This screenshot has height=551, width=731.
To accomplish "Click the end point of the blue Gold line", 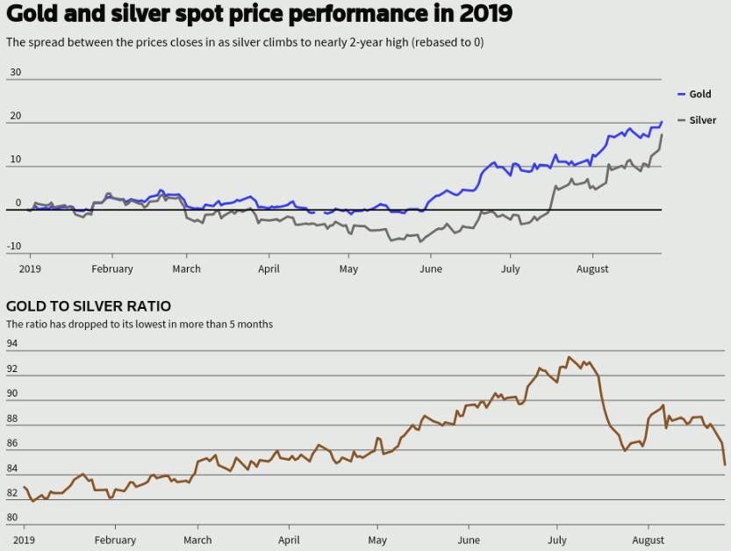I will (661, 122).
